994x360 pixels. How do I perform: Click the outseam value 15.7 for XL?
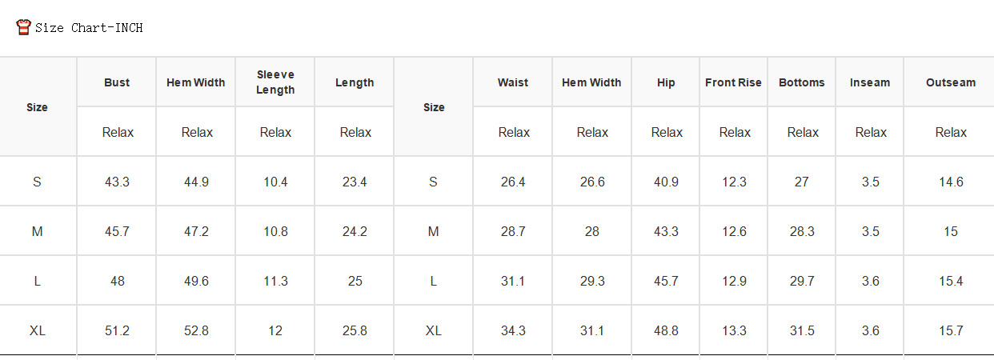(x=951, y=331)
